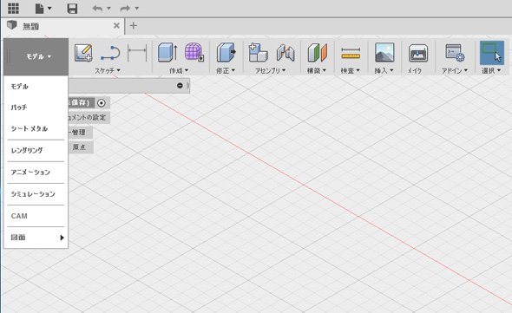Select the ビュー管理 browser item

click(80, 132)
